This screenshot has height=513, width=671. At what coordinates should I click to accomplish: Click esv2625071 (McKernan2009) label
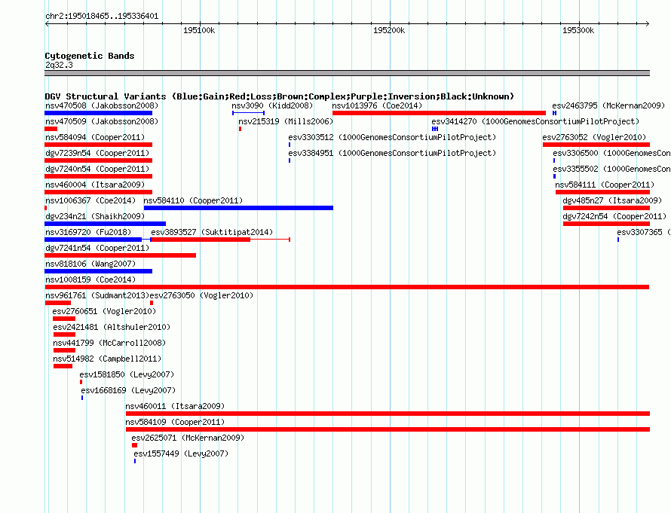[188, 438]
